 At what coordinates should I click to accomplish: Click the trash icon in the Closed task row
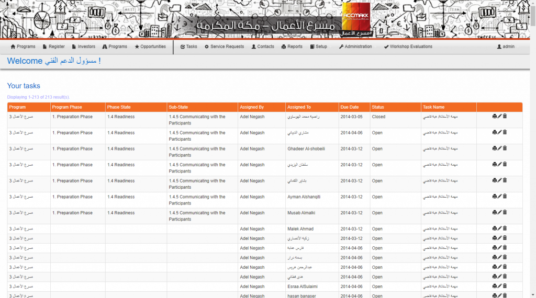coord(505,117)
